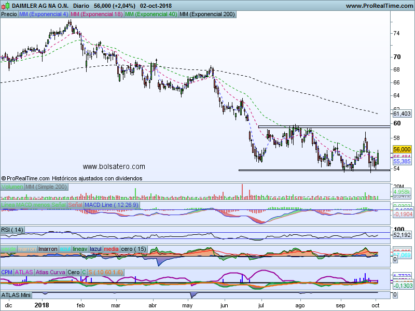The height and width of the screenshot is (311, 415).
Task: Open the www.ProRealTime.com link
Action: point(379,6)
